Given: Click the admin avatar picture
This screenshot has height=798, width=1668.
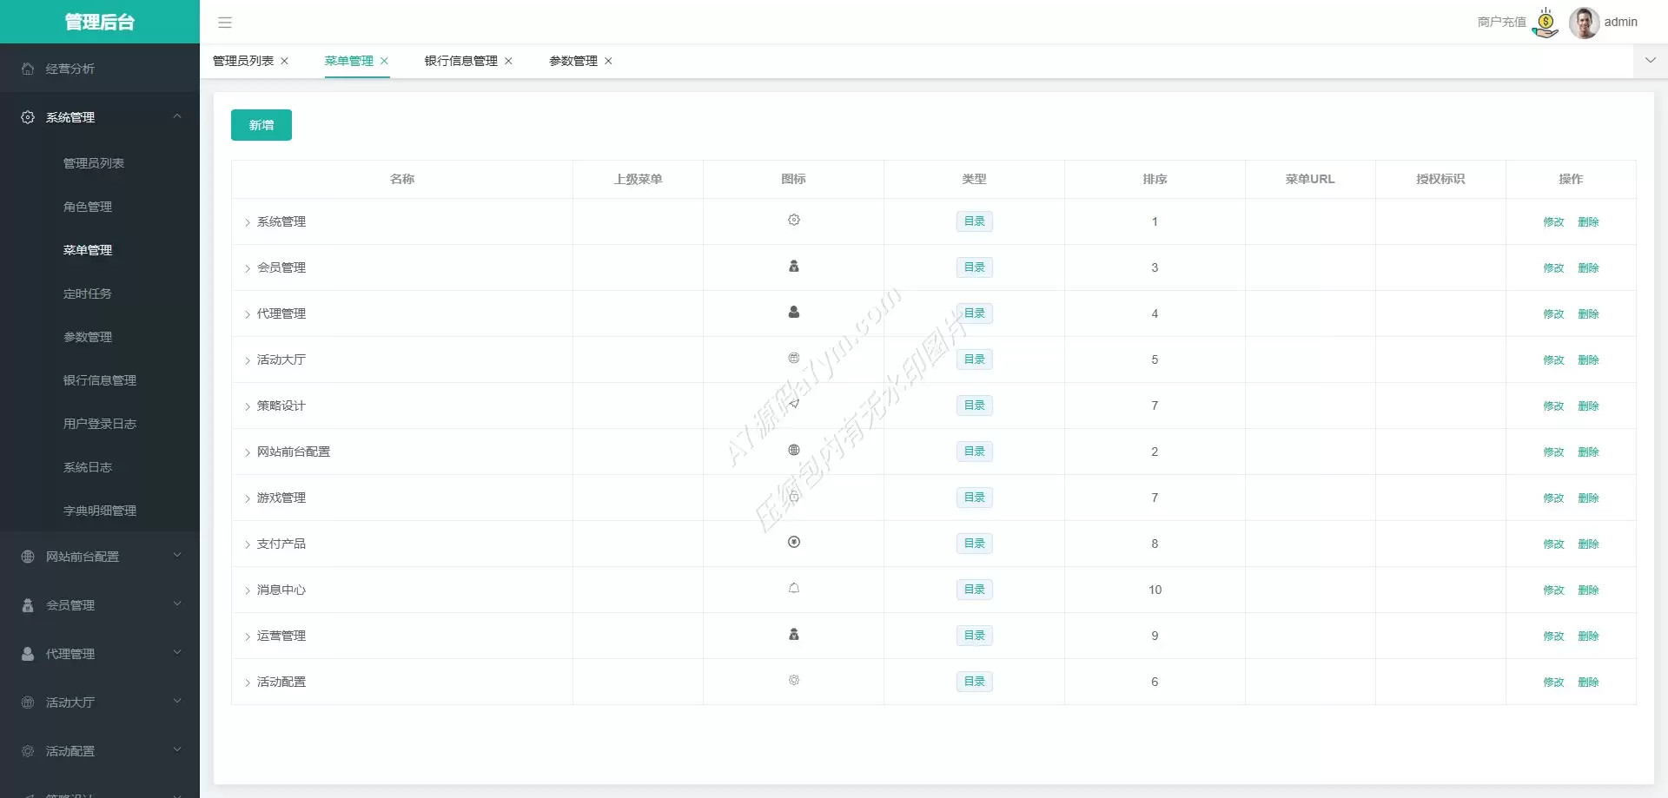Looking at the screenshot, I should tap(1584, 23).
